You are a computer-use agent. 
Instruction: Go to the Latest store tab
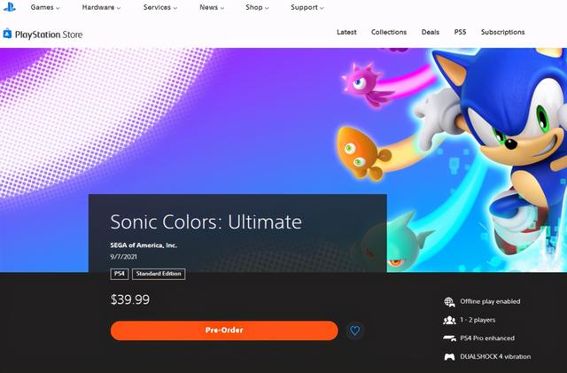(346, 32)
